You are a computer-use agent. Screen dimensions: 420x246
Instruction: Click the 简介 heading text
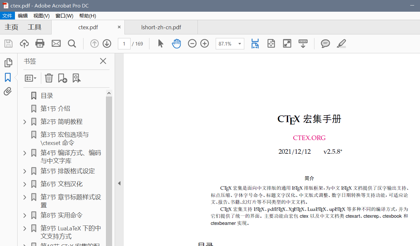pyautogui.click(x=309, y=178)
